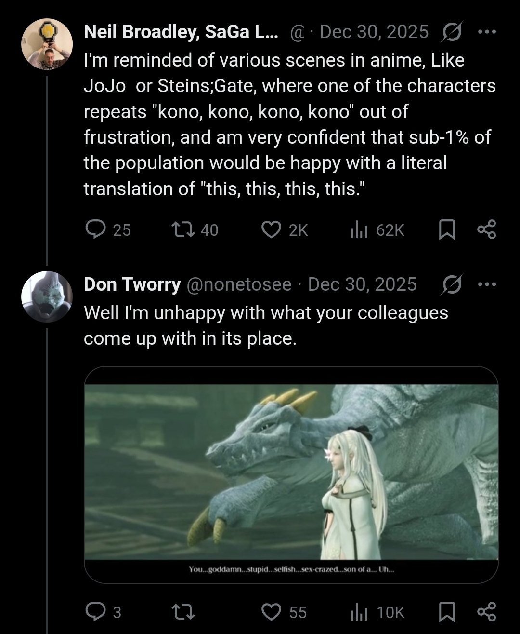Retweet Don Tworry's reply
This screenshot has height=634, width=520.
[x=183, y=612]
